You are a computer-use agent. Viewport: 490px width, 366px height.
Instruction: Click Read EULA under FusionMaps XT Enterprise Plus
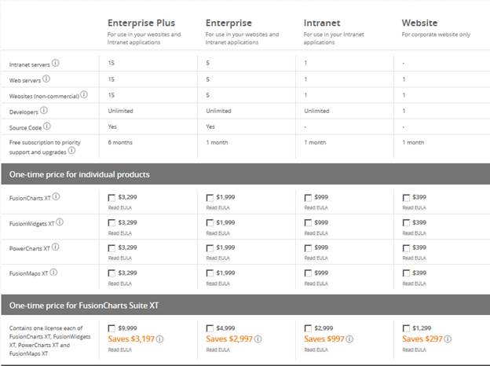(119, 283)
